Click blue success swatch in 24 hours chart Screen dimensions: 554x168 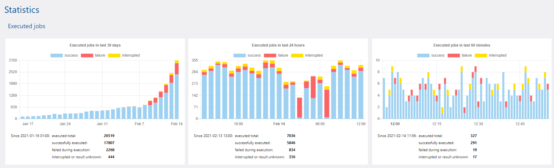tap(240, 55)
